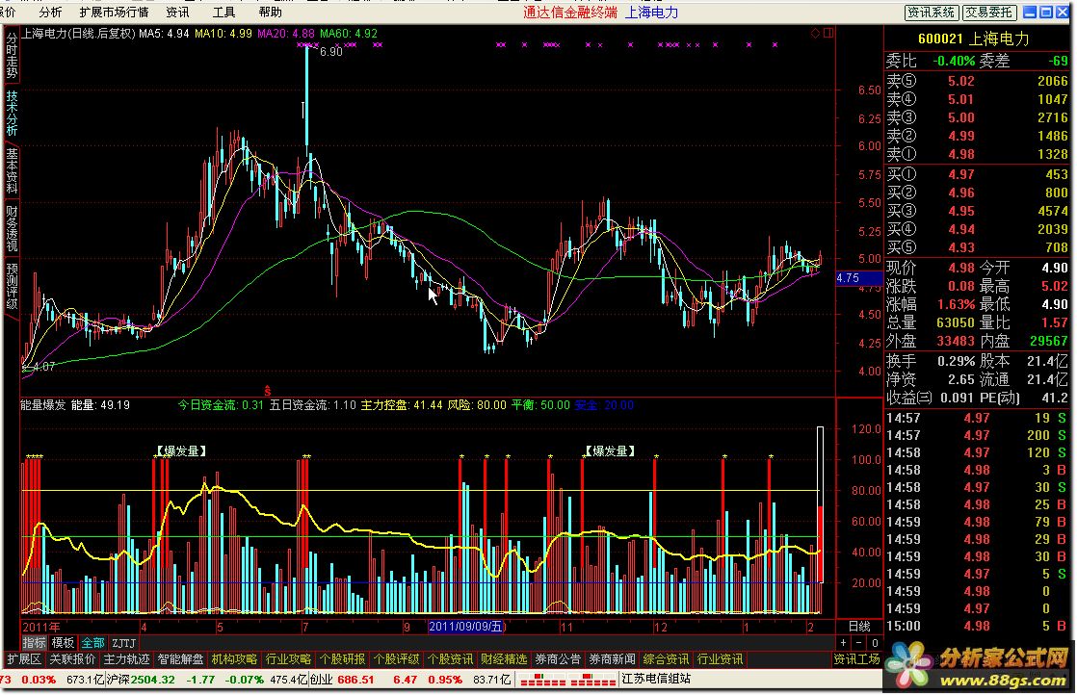
Task: Click the 能量爆发 indicator name
Action: pos(43,405)
